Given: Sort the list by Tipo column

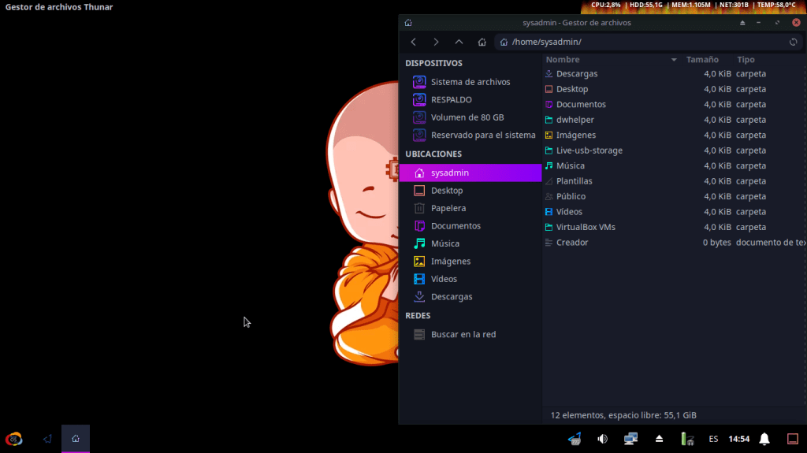Looking at the screenshot, I should point(746,60).
